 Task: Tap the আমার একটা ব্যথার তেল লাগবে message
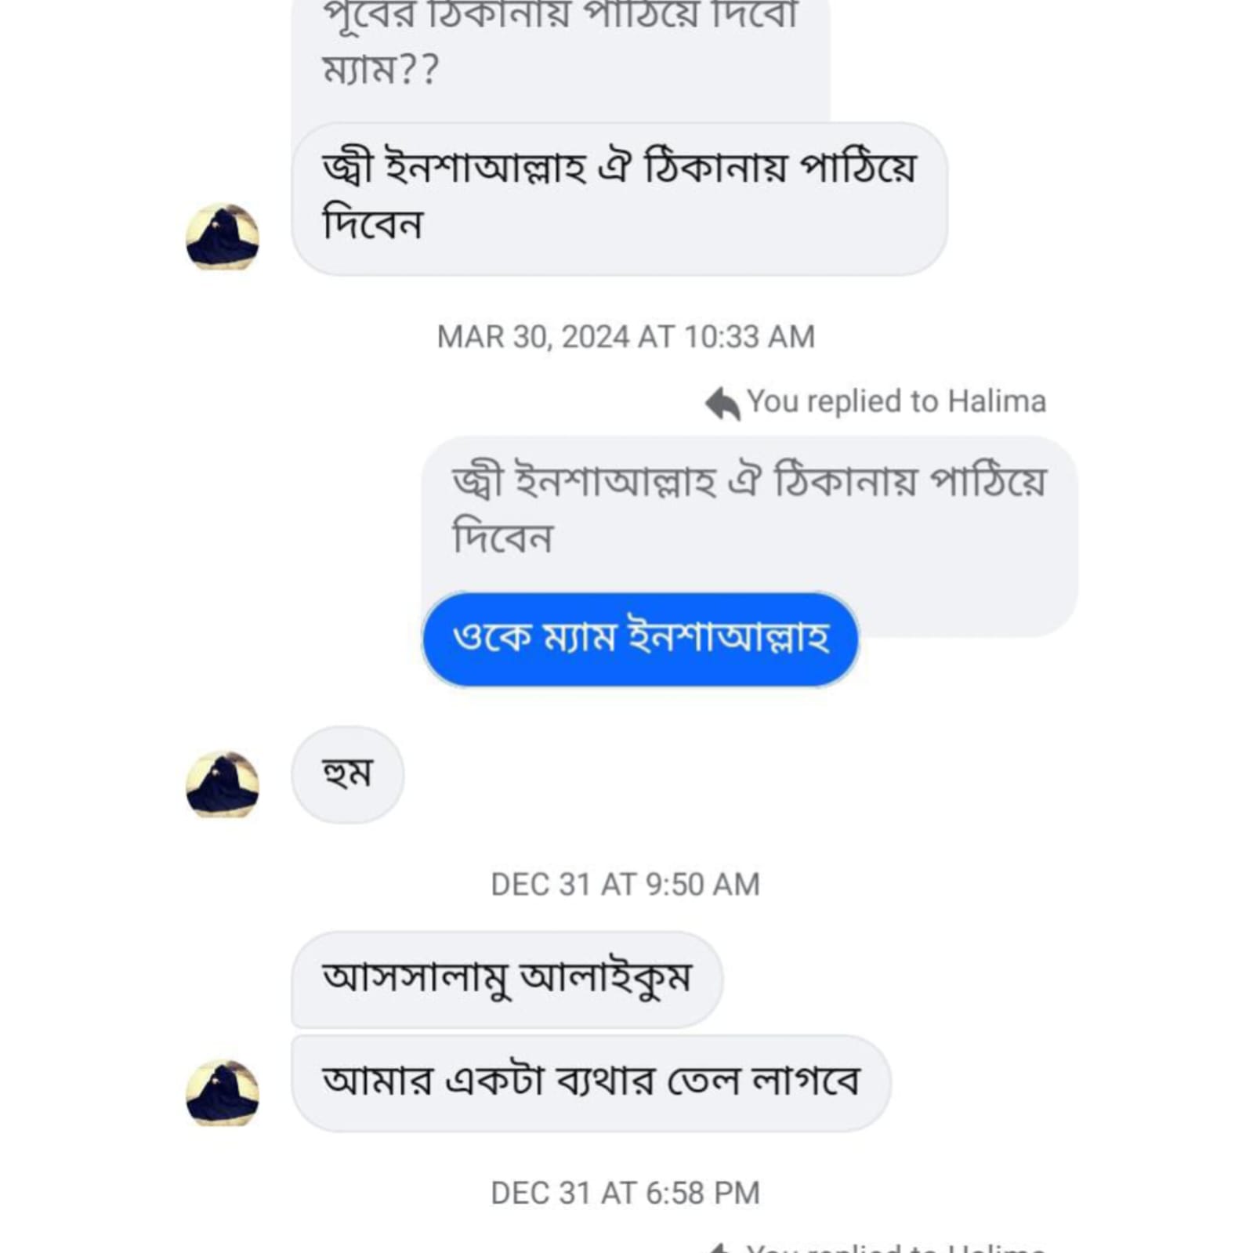point(590,1082)
